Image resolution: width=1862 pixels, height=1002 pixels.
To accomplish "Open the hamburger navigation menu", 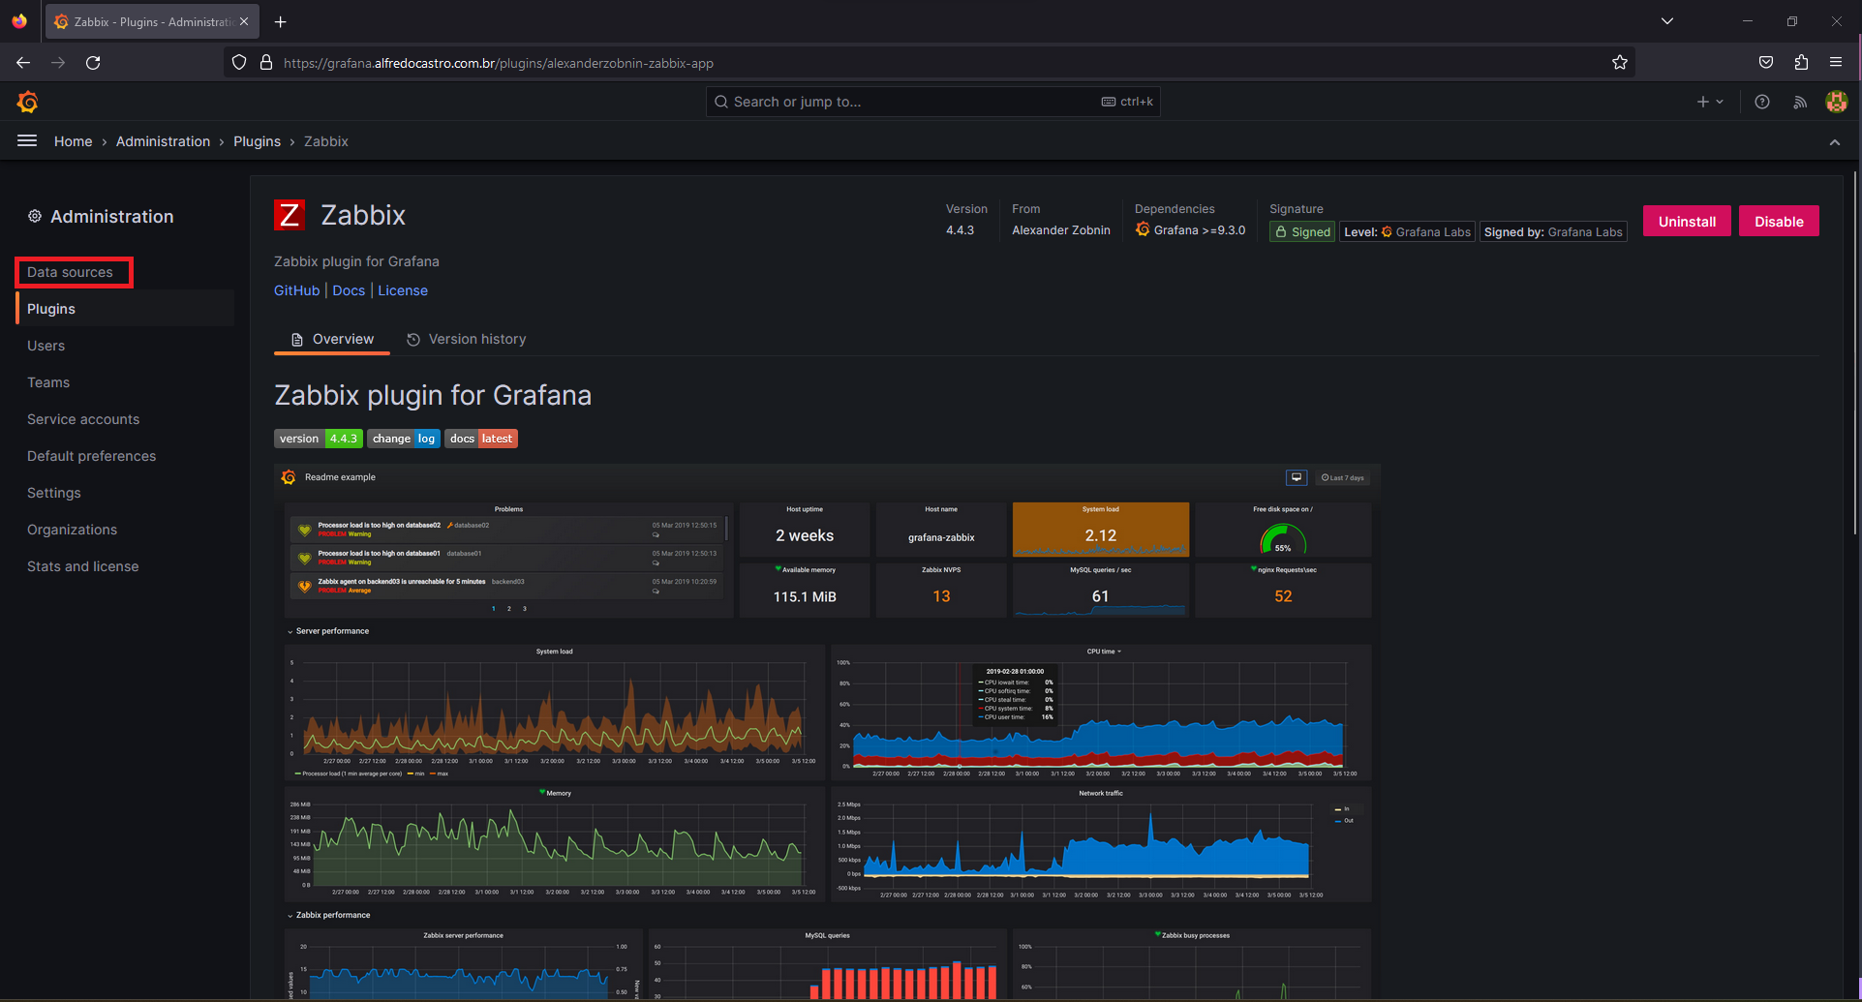I will [x=27, y=141].
